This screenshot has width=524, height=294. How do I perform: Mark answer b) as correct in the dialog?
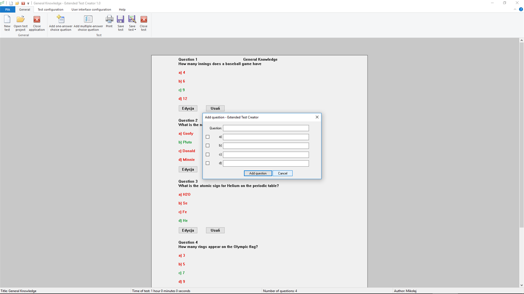[208, 145]
